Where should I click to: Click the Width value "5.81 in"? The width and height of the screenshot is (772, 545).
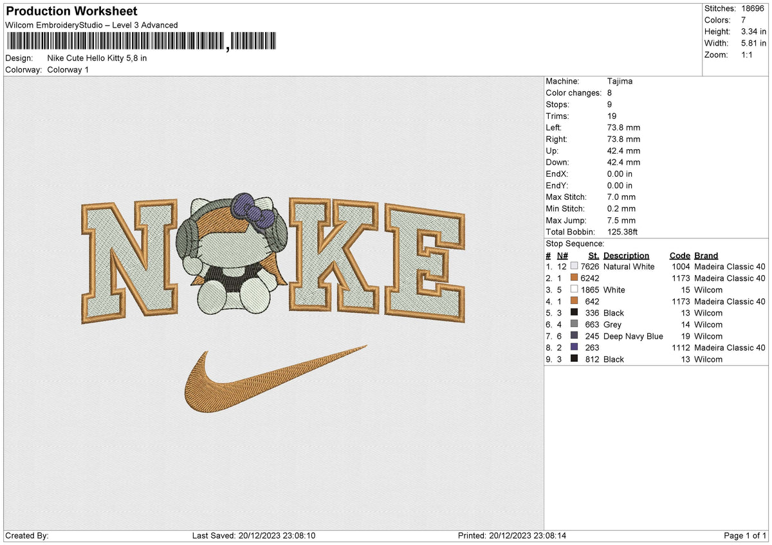[754, 43]
